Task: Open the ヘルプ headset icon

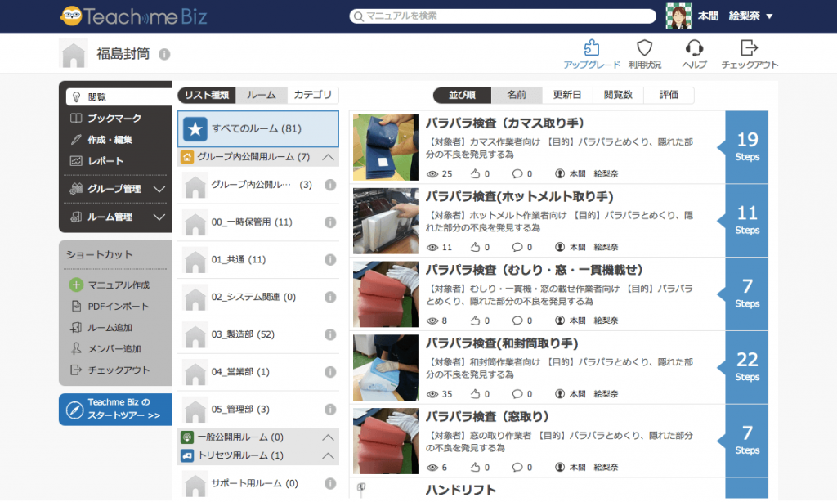Action: point(694,47)
